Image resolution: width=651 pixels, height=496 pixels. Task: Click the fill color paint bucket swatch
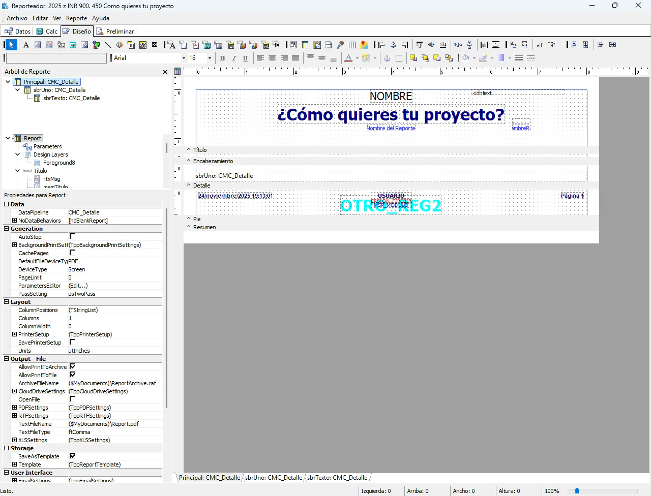click(x=466, y=58)
